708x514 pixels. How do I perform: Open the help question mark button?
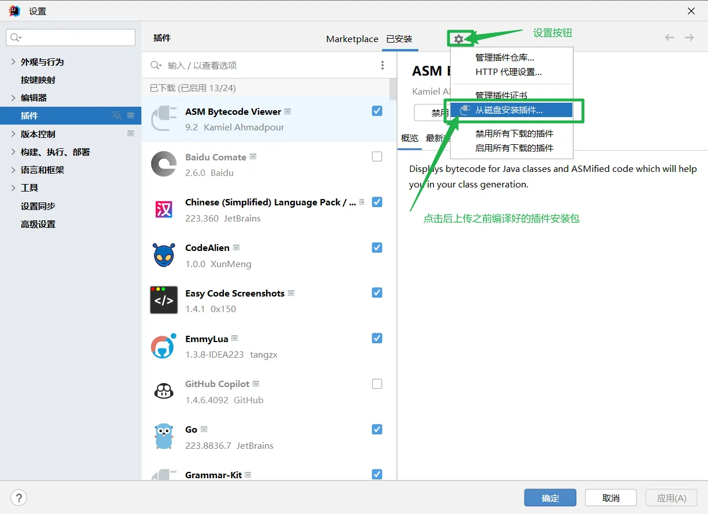[19, 498]
